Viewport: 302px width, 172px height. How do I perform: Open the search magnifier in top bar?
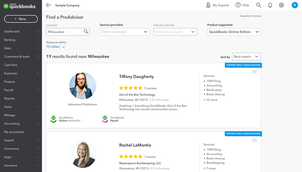click(259, 5)
